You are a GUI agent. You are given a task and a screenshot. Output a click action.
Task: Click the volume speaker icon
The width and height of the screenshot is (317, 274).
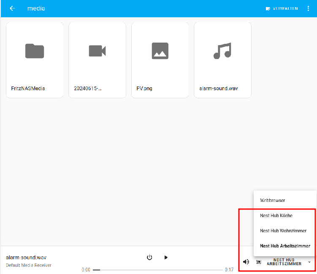click(x=246, y=262)
